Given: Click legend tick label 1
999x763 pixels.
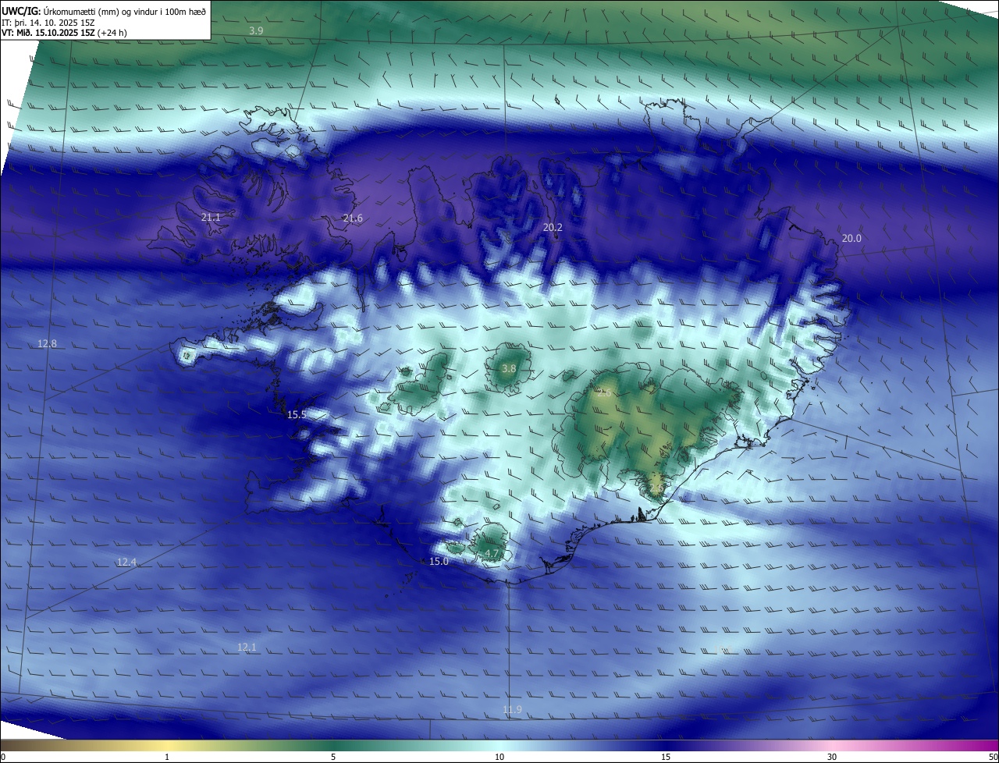Looking at the screenshot, I should tap(167, 757).
